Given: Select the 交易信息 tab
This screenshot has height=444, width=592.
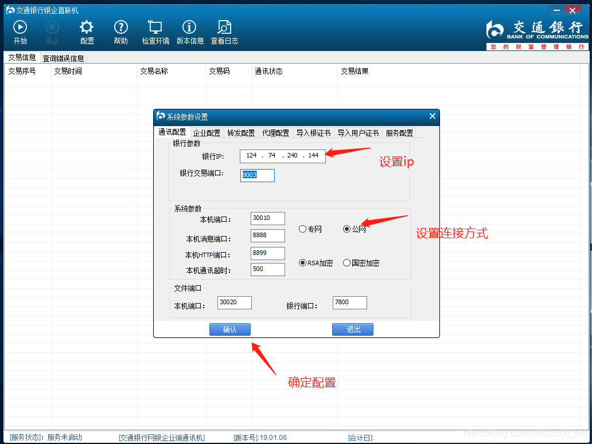Looking at the screenshot, I should click(x=22, y=57).
